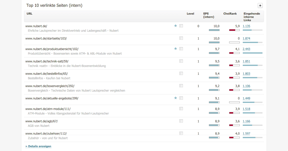Select the URL www.nubert.de/technik-satt/59/
The width and height of the screenshot is (288, 151).
click(x=47, y=61)
